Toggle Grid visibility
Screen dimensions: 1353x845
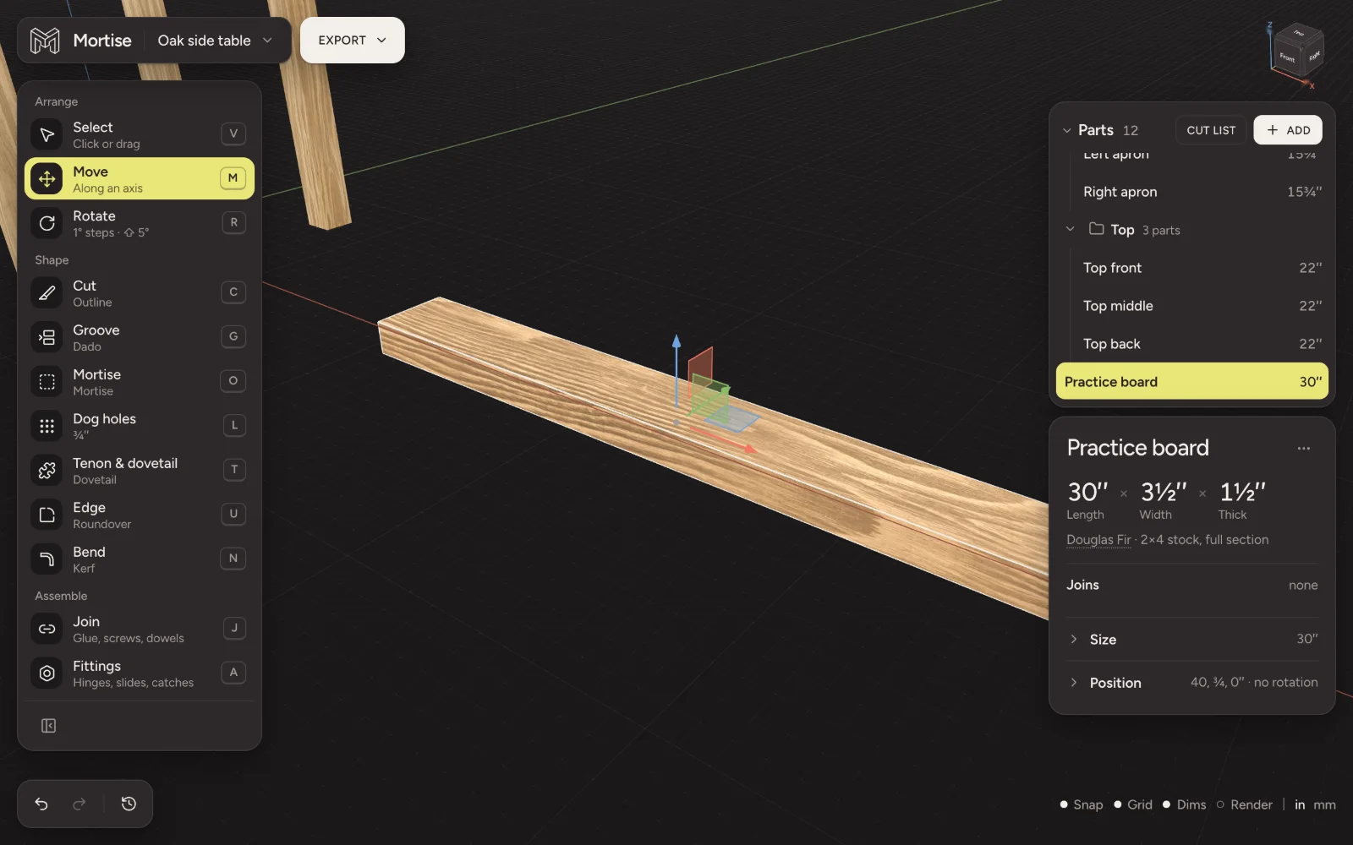pyautogui.click(x=1133, y=804)
